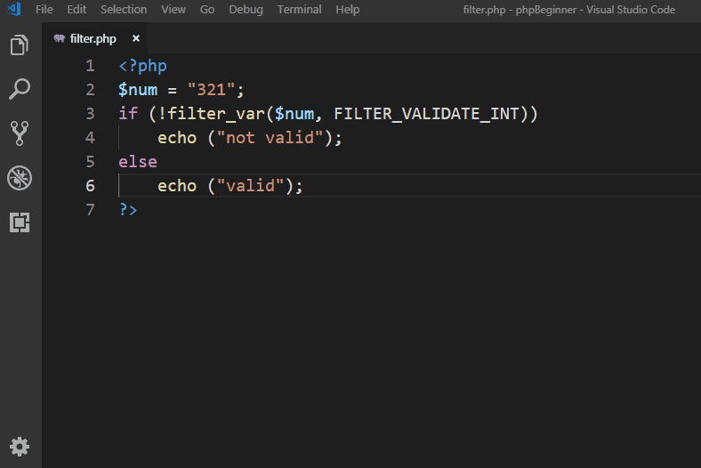701x468 pixels.
Task: Click line number 1 in gutter
Action: (91, 66)
